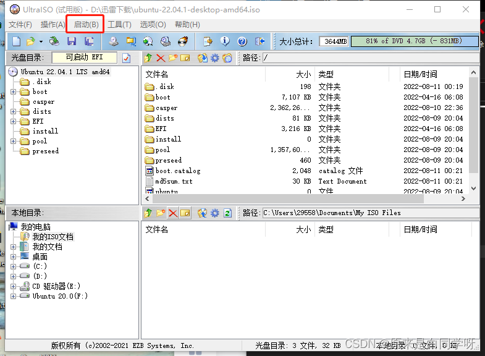Viewport: 485px width, 356px height.
Task: Open the 工具(T) menu
Action: [119, 25]
